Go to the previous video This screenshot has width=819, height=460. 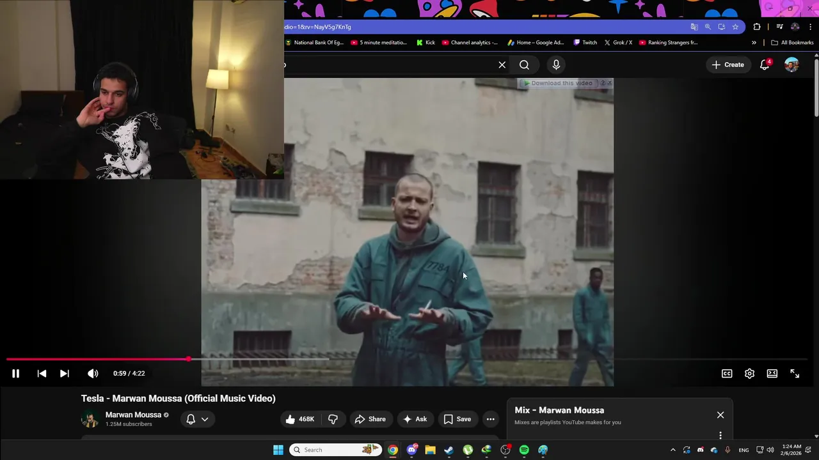(x=42, y=374)
